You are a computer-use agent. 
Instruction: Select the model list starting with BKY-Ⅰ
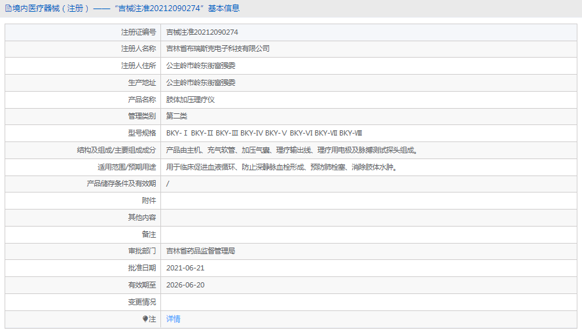[264, 133]
